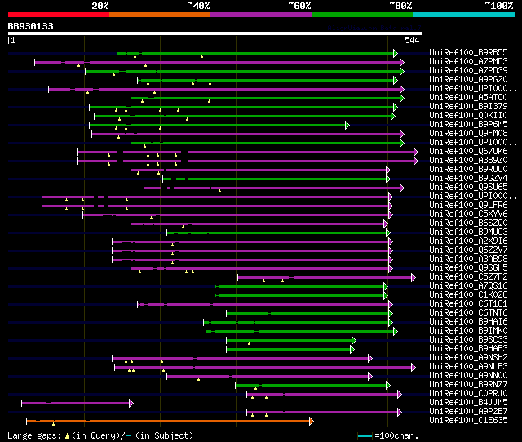522x442 pixels.
Task: Click the white BB930133 query sequence bar
Action: [215, 33]
